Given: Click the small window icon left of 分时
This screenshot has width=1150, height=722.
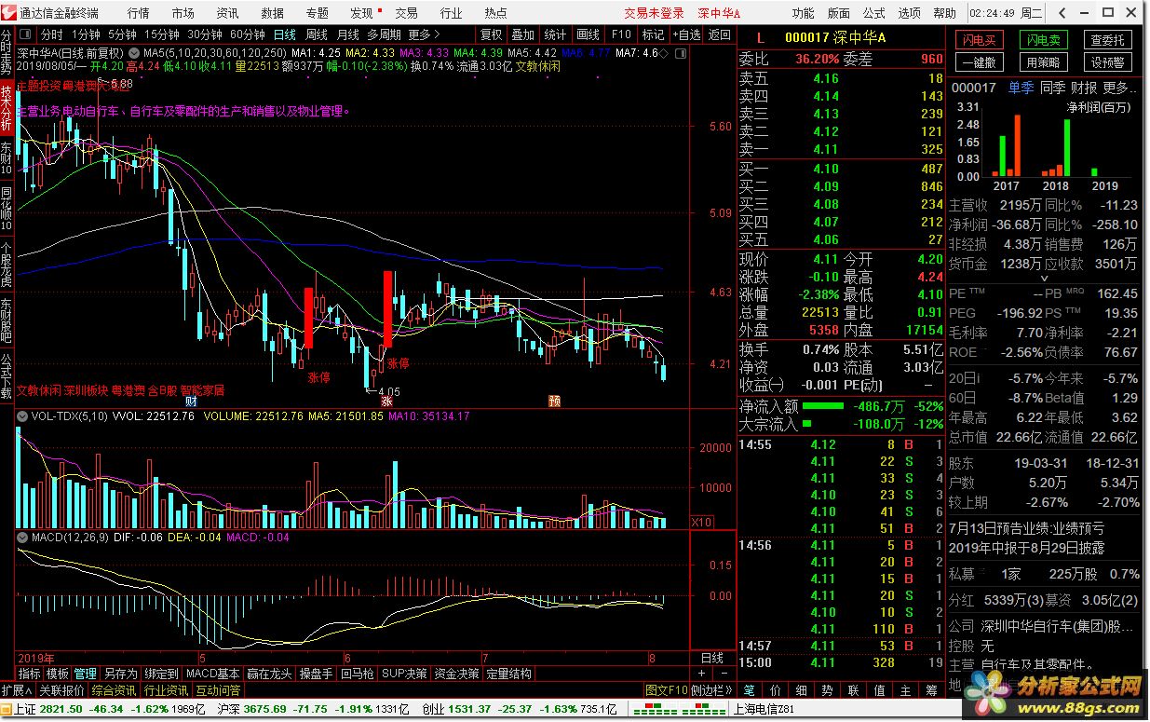Looking at the screenshot, I should [25, 34].
